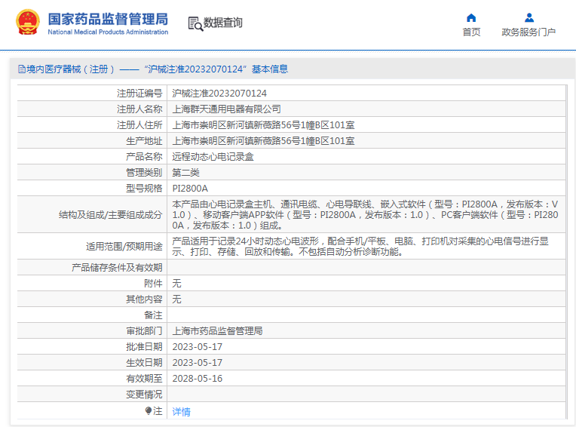Click the 附件 value 无
Screen dimensions: 576x427
pos(176,284)
